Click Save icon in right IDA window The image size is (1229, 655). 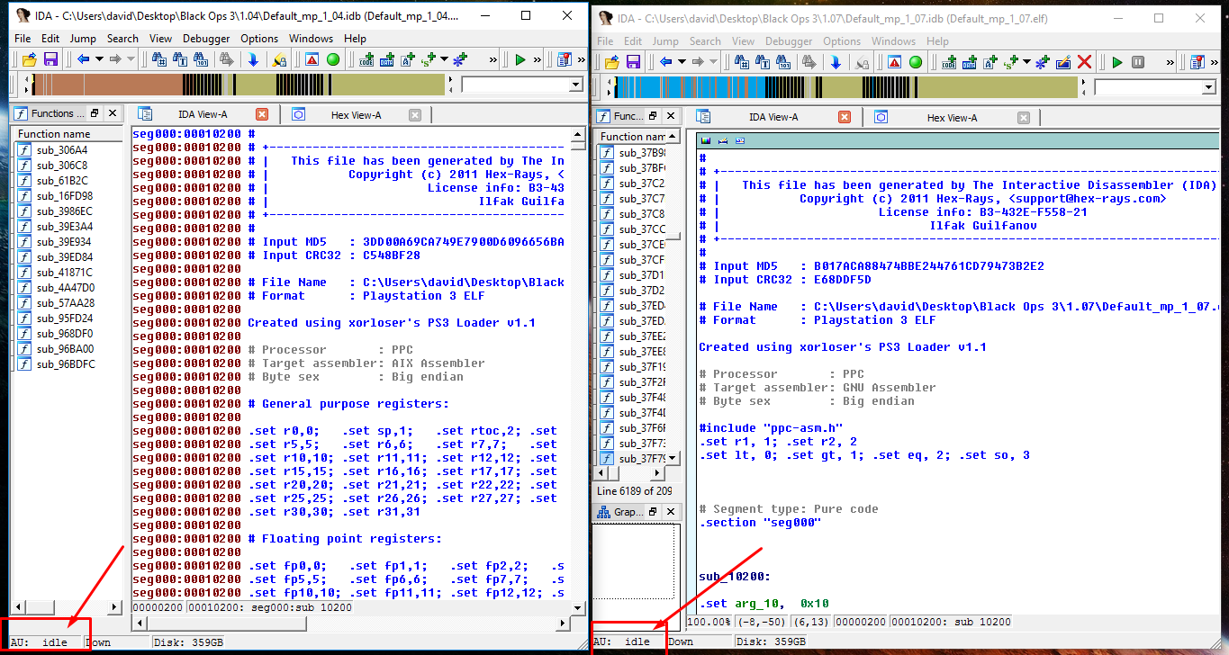click(633, 62)
